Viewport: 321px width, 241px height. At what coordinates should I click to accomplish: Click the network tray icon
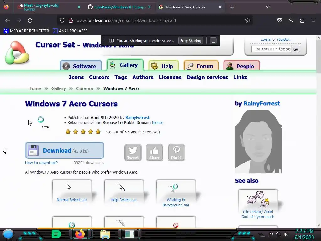tap(278, 234)
